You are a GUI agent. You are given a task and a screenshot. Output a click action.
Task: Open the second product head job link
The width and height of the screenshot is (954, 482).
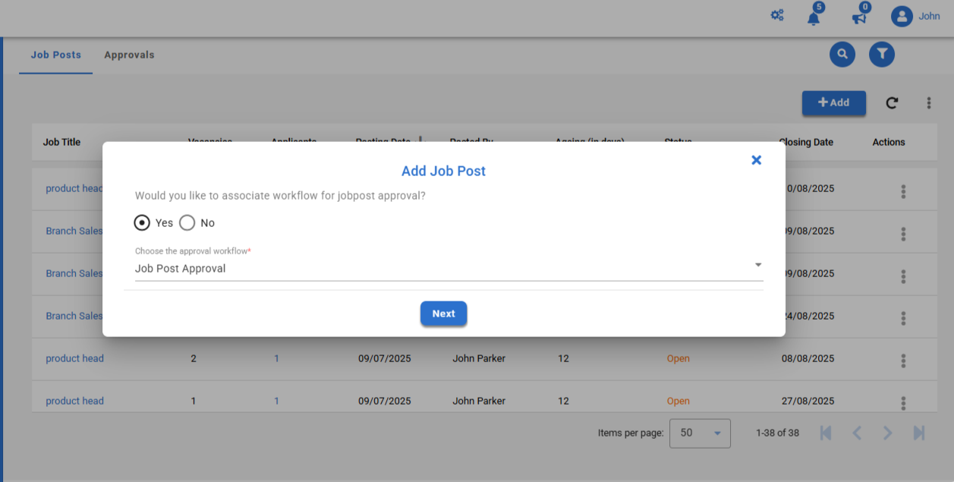point(74,358)
